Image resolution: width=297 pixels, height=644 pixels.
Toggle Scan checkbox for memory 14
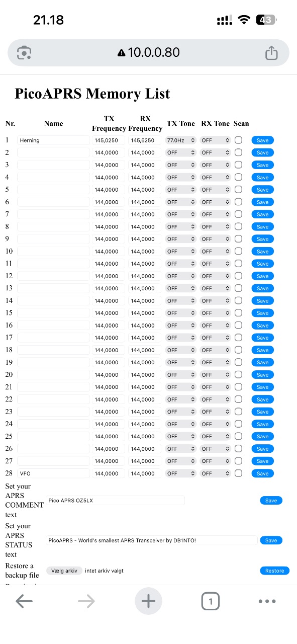click(x=238, y=300)
